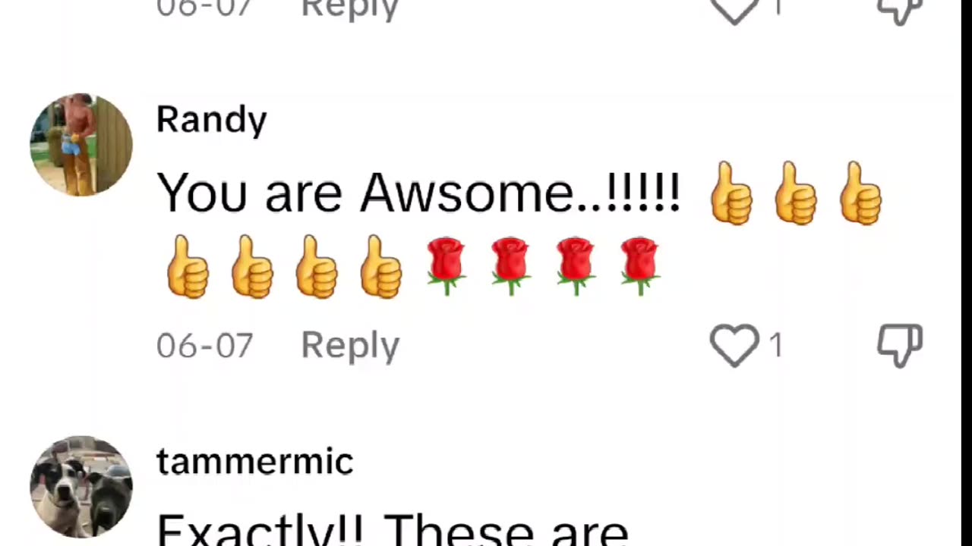Reply to the top partially visible comment
The height and width of the screenshot is (546, 972).
coord(350,9)
